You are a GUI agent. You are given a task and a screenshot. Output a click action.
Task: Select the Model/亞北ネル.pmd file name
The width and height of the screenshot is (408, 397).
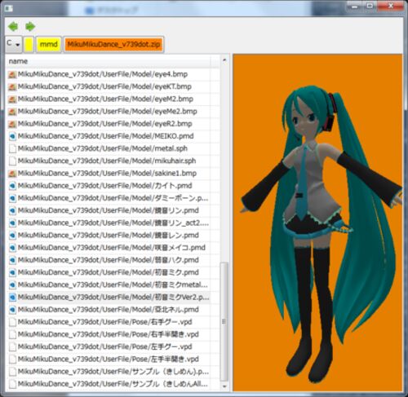point(109,310)
